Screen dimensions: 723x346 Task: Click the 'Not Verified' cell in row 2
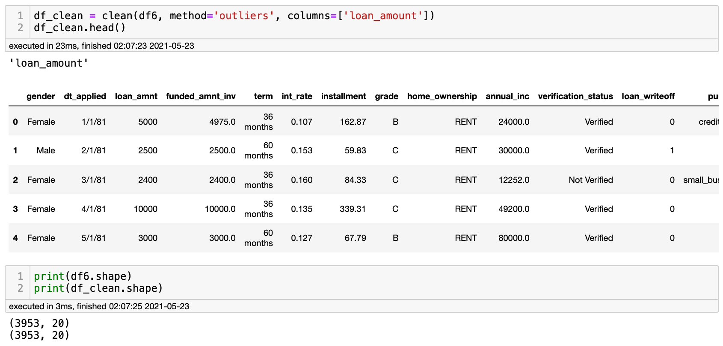click(x=590, y=180)
